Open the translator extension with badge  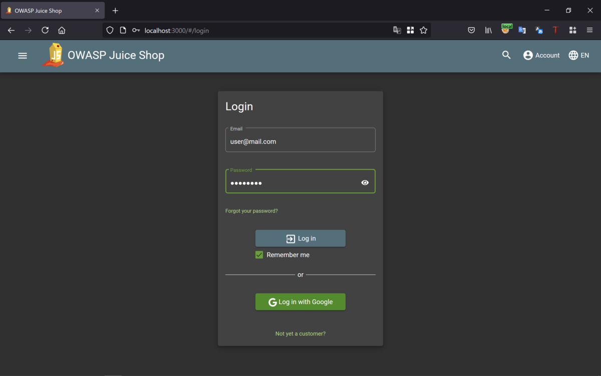(x=539, y=30)
